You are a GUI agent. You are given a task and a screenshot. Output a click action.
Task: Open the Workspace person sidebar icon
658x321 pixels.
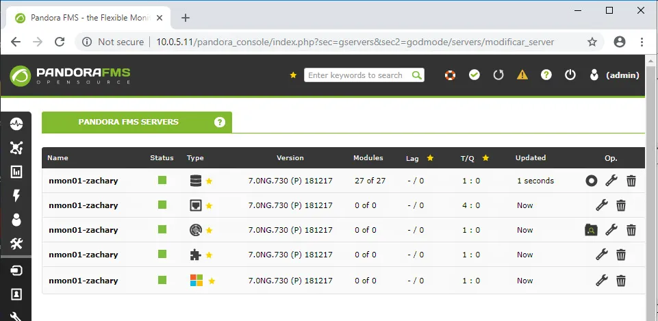(16, 220)
